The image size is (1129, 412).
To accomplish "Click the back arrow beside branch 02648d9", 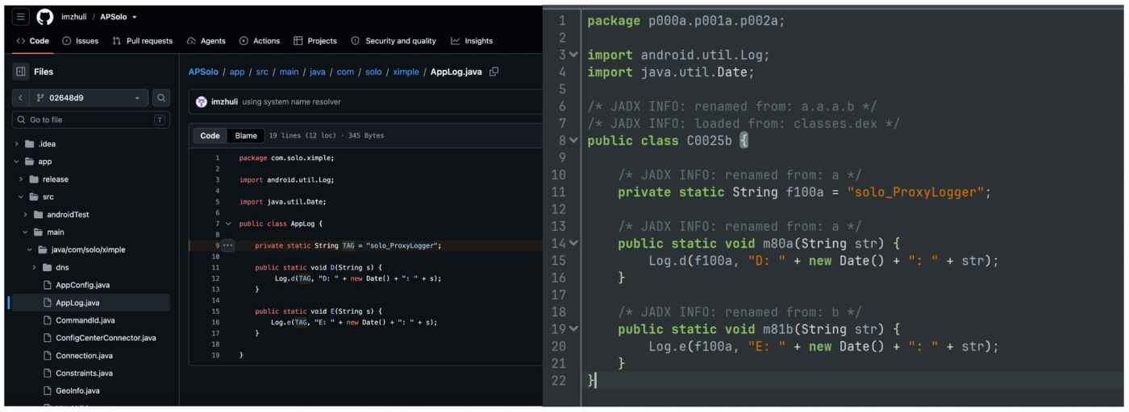I will (21, 98).
